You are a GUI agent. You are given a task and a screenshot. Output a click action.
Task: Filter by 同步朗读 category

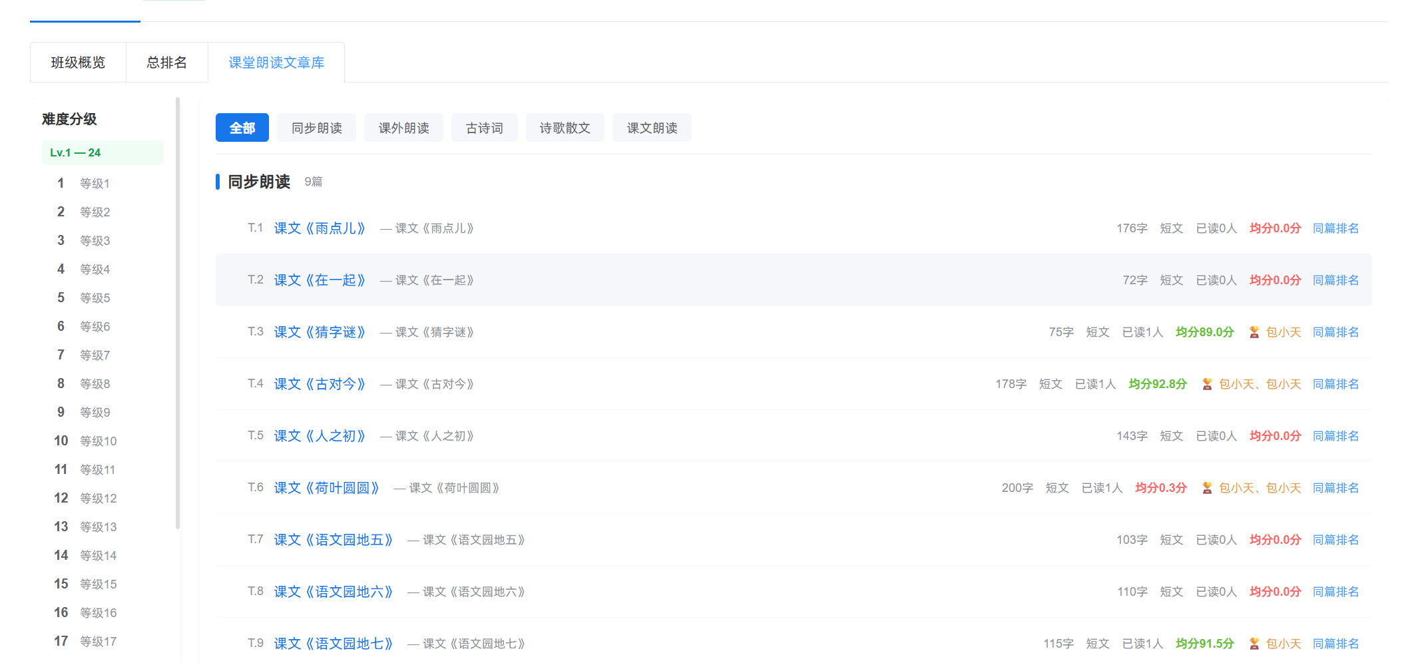click(317, 128)
